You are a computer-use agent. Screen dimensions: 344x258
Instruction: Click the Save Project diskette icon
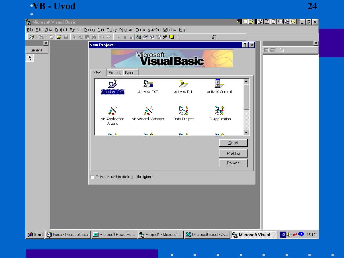click(x=66, y=37)
